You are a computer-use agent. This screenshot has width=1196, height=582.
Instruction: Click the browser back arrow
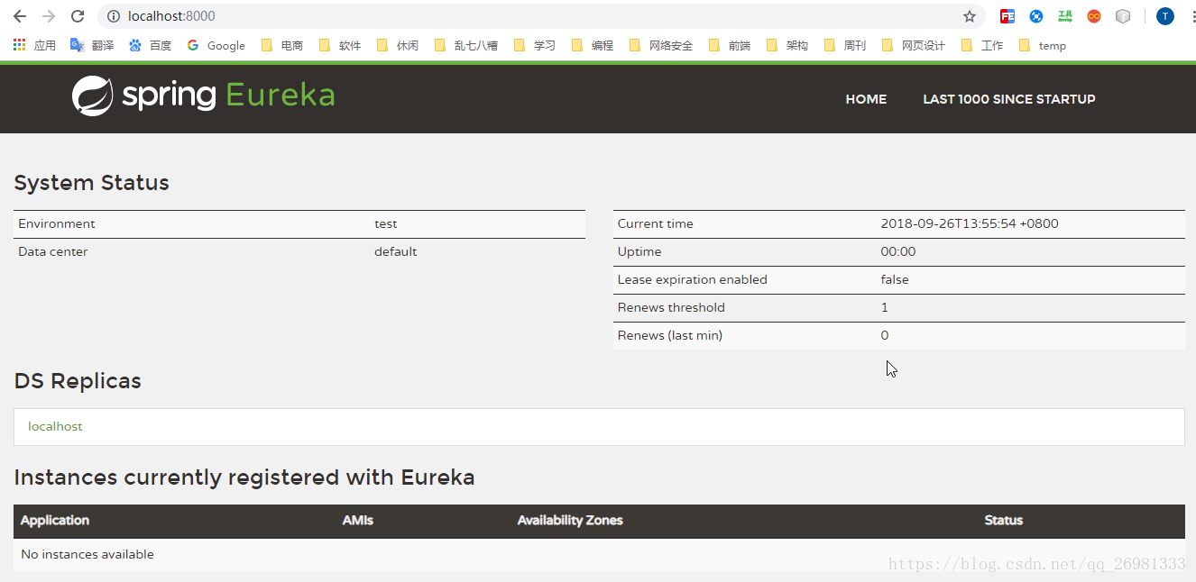click(x=19, y=16)
